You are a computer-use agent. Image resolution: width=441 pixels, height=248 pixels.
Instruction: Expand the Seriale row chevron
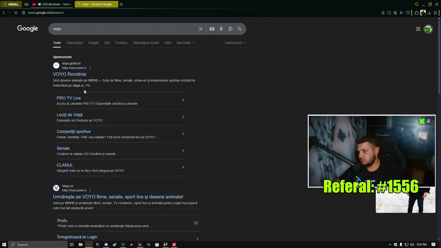coord(183,150)
